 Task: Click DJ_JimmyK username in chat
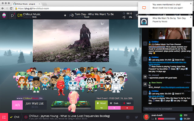(x=154, y=75)
